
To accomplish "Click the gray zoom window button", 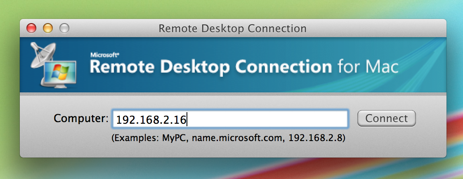I will click(x=64, y=28).
